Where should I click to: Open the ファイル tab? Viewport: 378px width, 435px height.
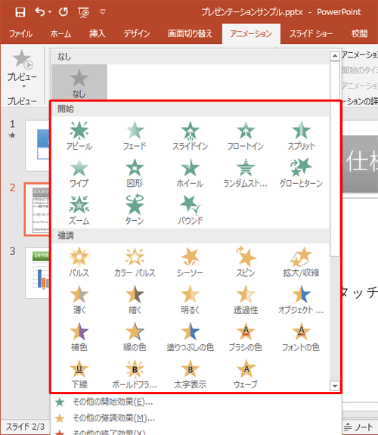click(x=20, y=34)
